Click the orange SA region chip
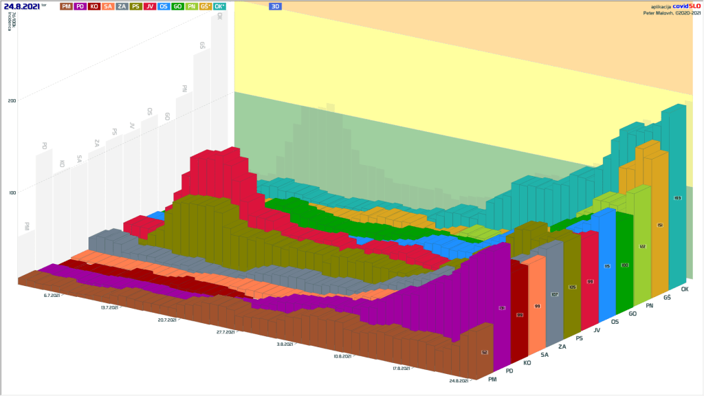The width and height of the screenshot is (704, 396). click(108, 5)
